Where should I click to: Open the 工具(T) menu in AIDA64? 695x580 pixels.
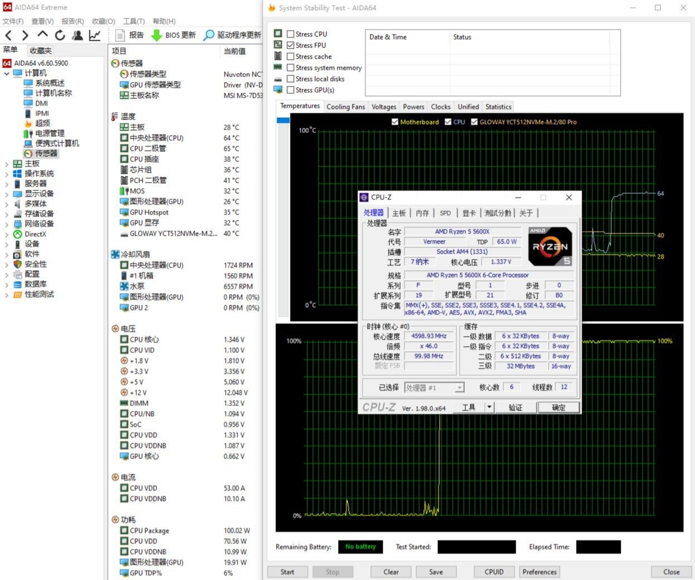[134, 21]
